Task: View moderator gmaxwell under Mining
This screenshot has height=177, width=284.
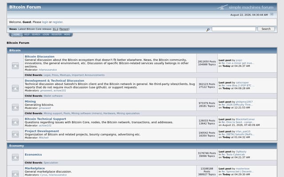Action: 45,108
